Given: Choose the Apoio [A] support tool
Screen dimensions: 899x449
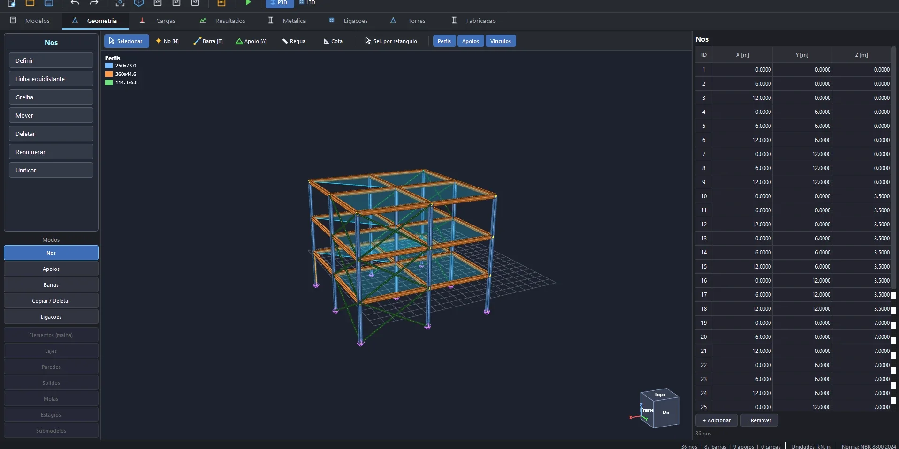Looking at the screenshot, I should (251, 41).
